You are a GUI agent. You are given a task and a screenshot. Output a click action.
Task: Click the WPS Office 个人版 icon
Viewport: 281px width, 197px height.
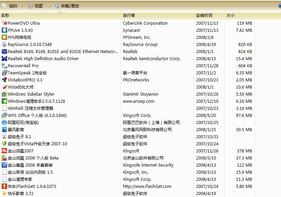click(4, 115)
